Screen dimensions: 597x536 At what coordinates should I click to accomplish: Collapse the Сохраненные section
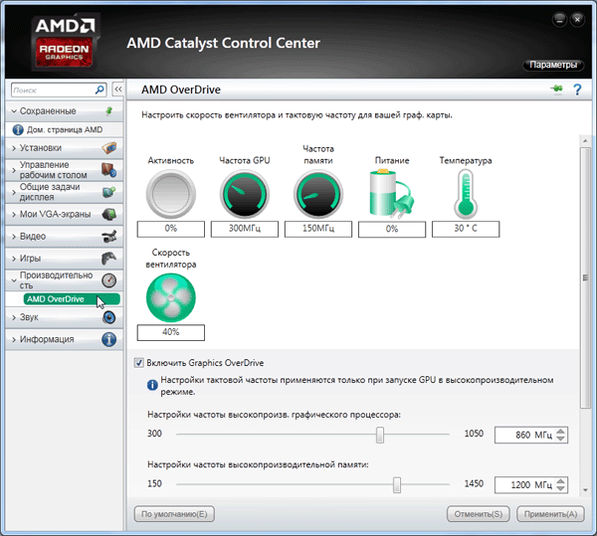[x=14, y=111]
